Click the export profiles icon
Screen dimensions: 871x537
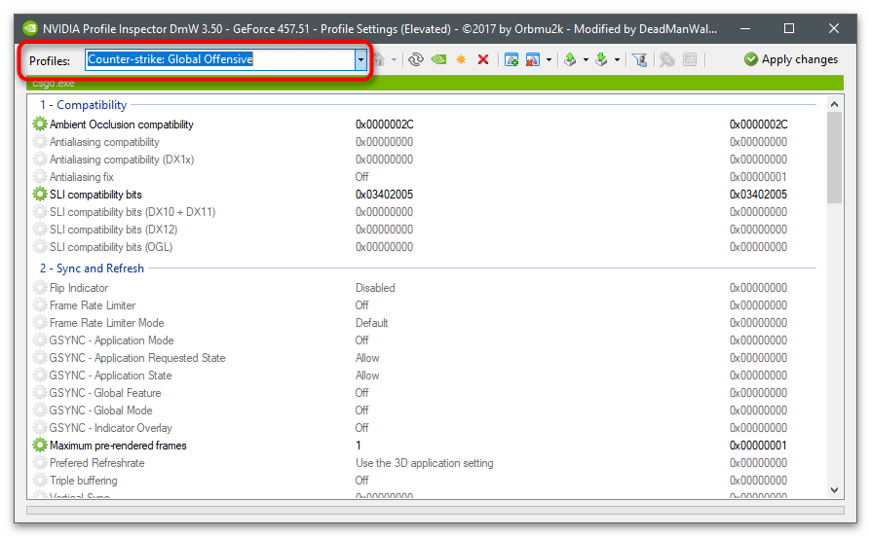[570, 59]
